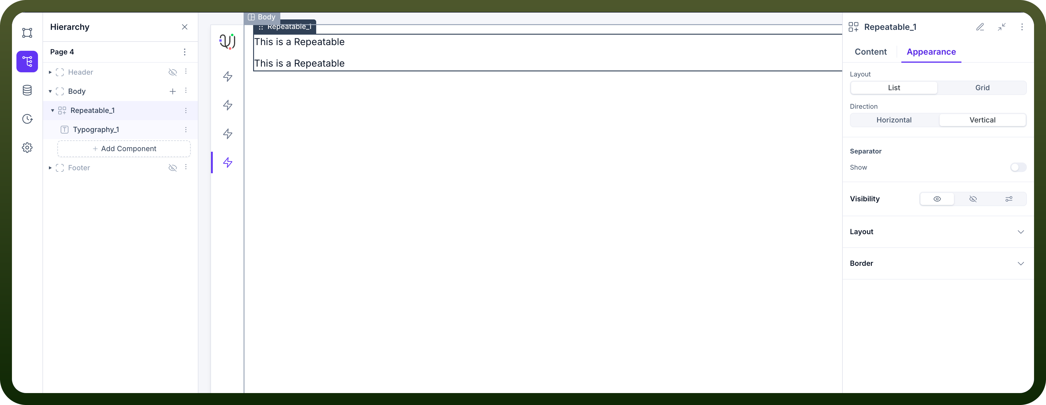
Task: Open the canvas frame icon in sidebar
Action: [27, 33]
